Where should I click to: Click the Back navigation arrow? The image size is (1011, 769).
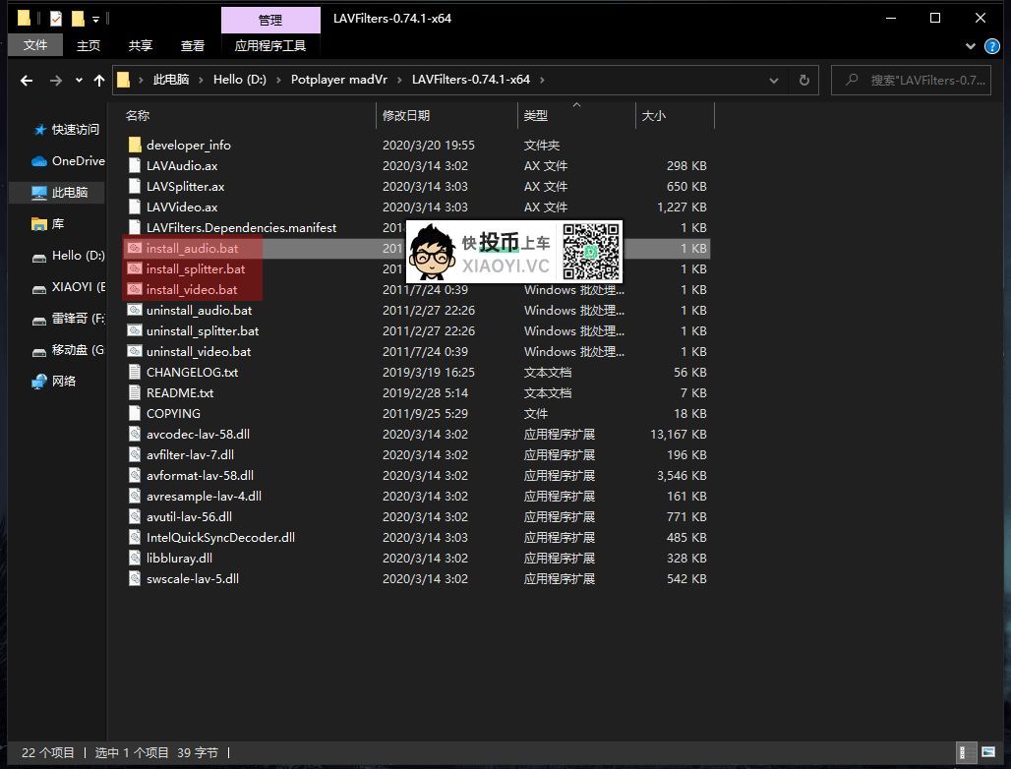(27, 81)
